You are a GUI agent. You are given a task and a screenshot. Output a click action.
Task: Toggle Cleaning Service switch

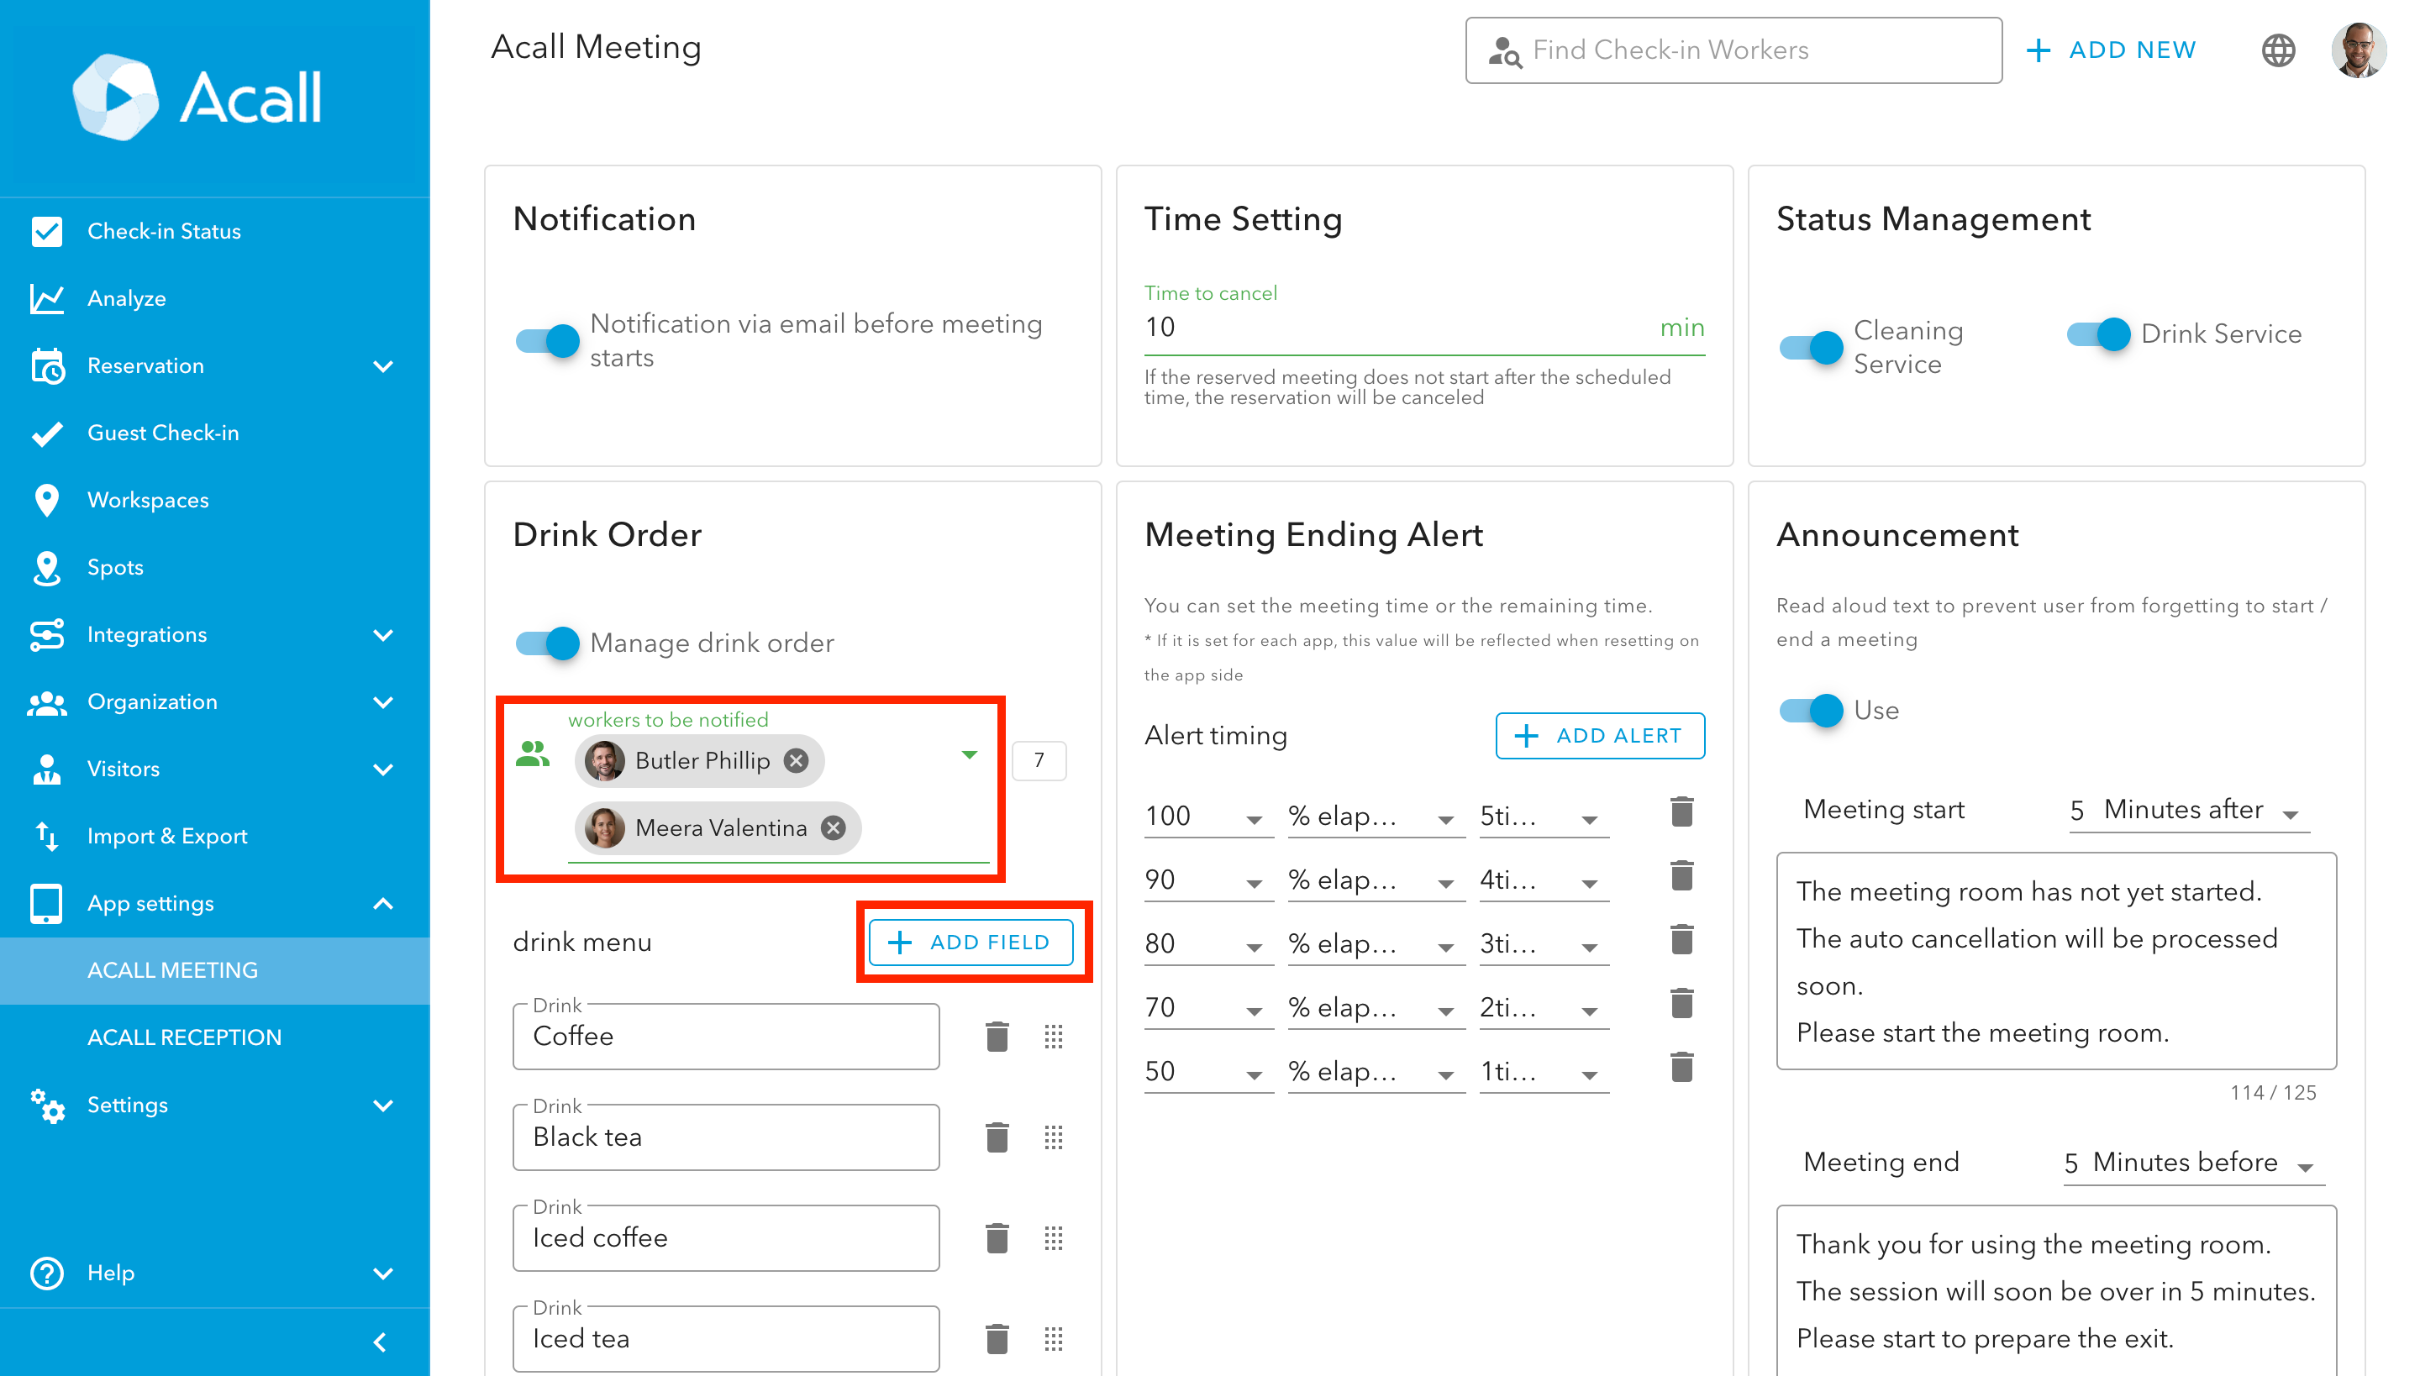[x=1810, y=347]
